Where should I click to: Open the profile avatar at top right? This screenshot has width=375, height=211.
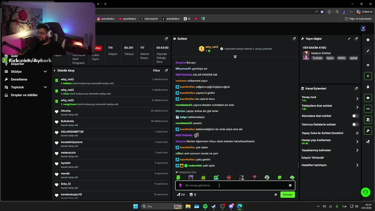tap(363, 28)
